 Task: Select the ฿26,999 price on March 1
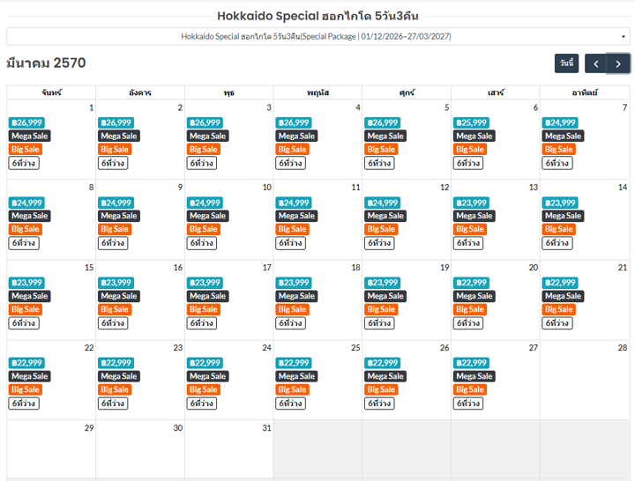(26, 122)
